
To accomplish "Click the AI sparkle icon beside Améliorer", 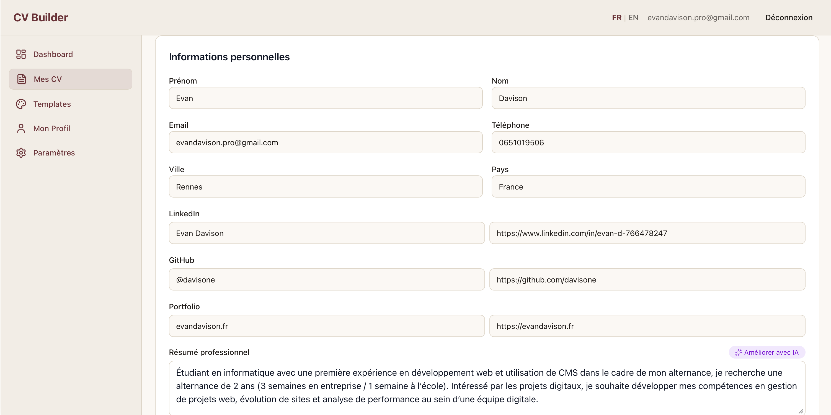I will point(739,352).
